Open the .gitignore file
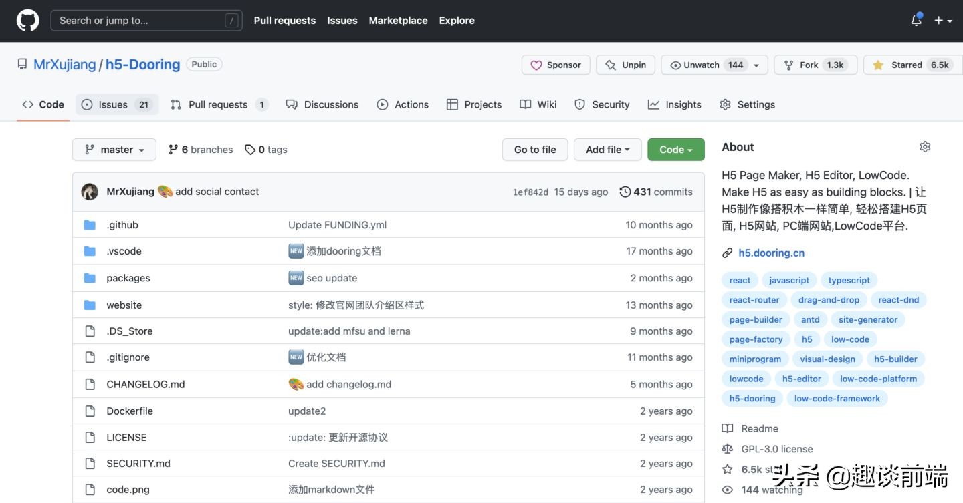This screenshot has width=963, height=503. pos(128,357)
